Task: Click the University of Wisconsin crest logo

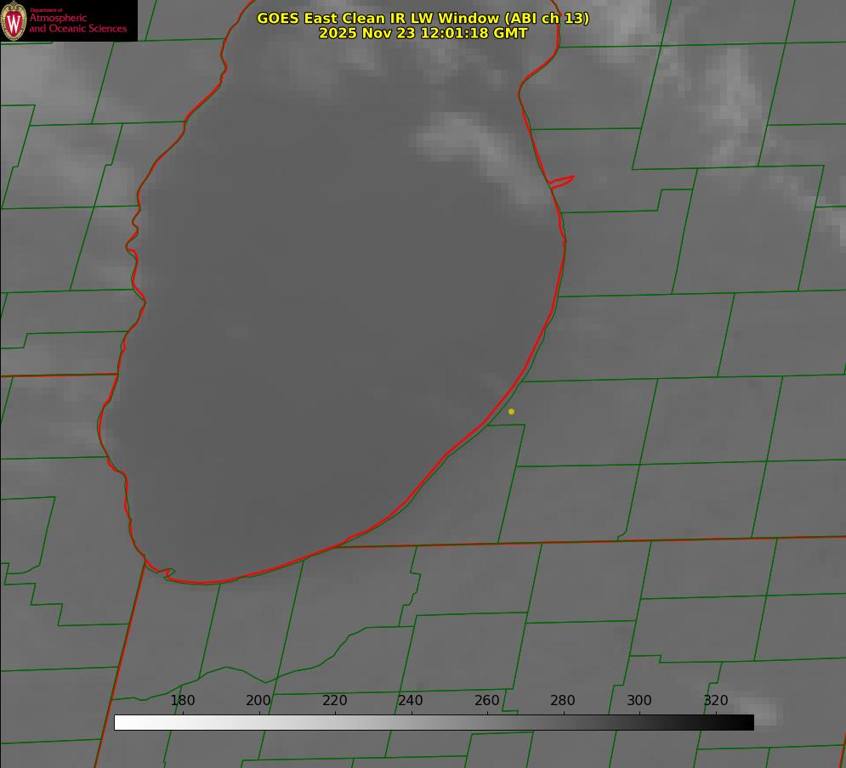Action: coord(14,20)
